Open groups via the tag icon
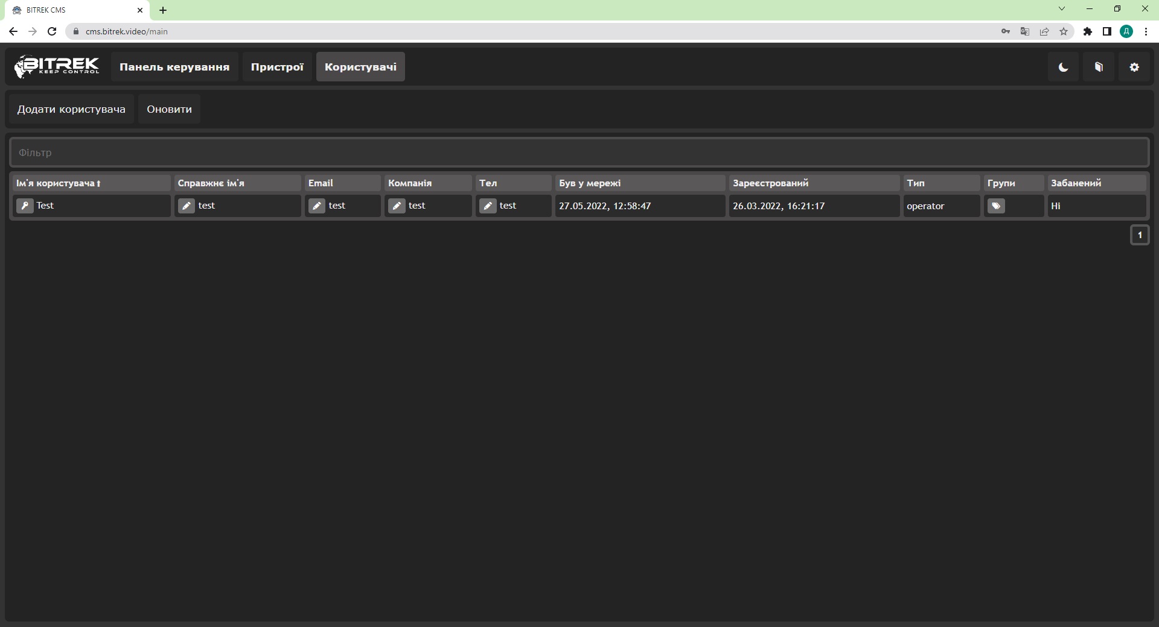The image size is (1159, 627). (996, 206)
